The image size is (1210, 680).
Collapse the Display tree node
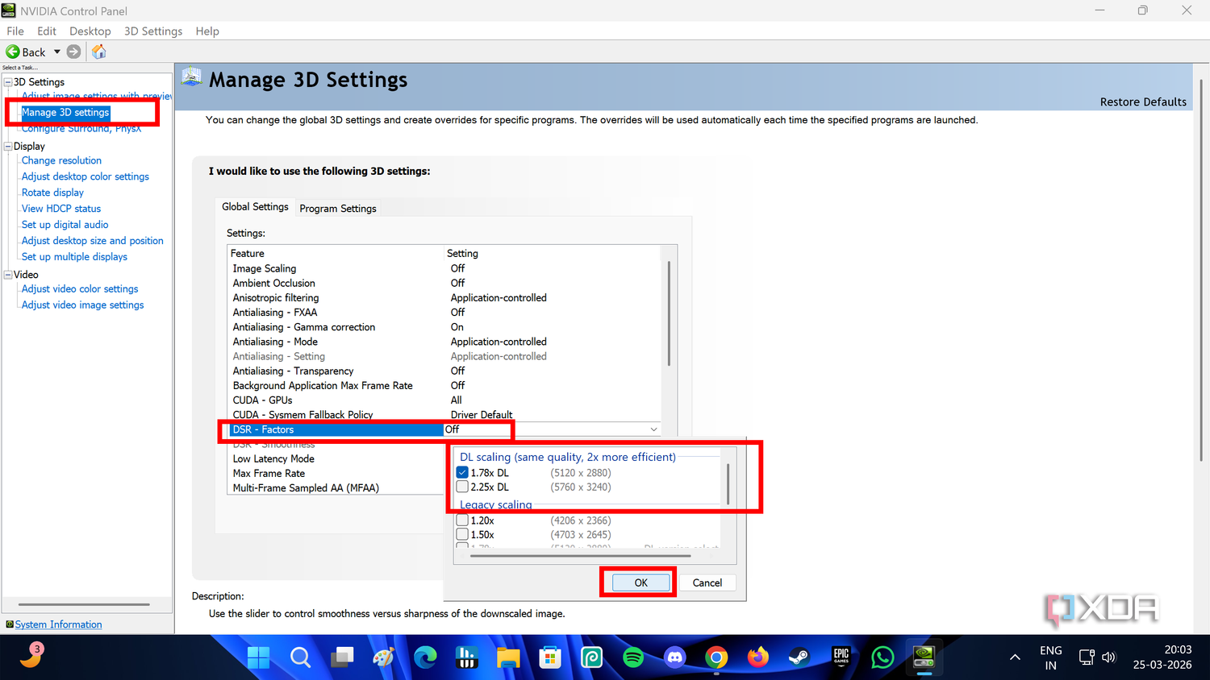click(x=8, y=147)
